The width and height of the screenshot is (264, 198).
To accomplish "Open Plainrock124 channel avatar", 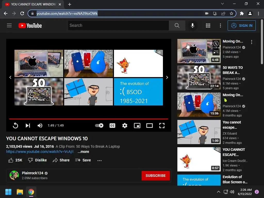I will click(x=14, y=175).
